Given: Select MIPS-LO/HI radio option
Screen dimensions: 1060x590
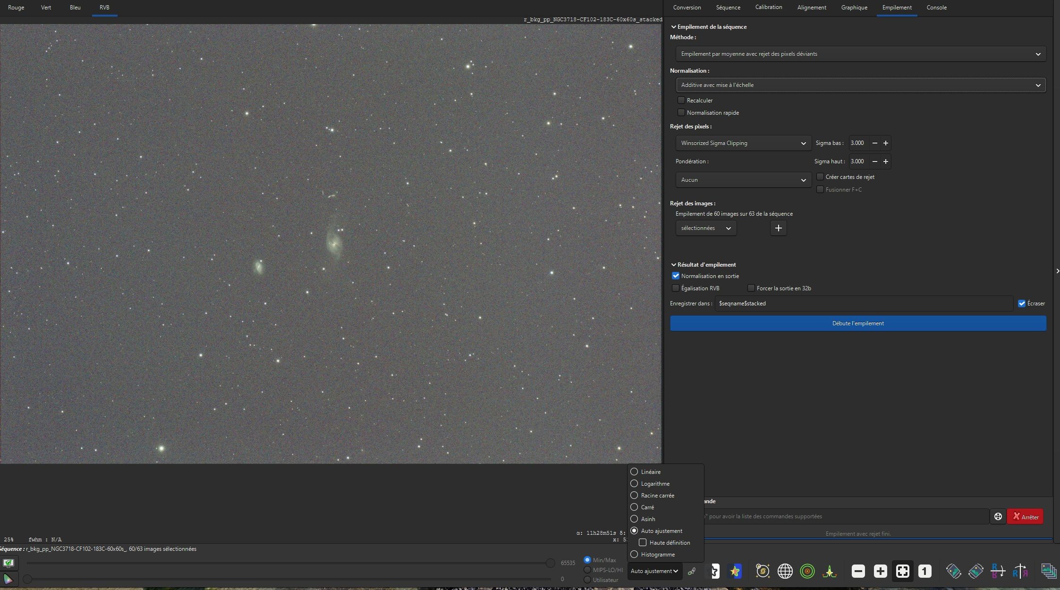Looking at the screenshot, I should (x=587, y=570).
